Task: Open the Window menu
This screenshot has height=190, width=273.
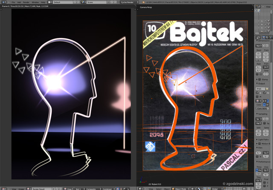Action: tap(35, 2)
